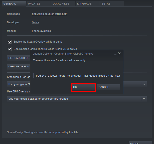
Task: Open the UPDATES tab
Action: click(39, 4)
